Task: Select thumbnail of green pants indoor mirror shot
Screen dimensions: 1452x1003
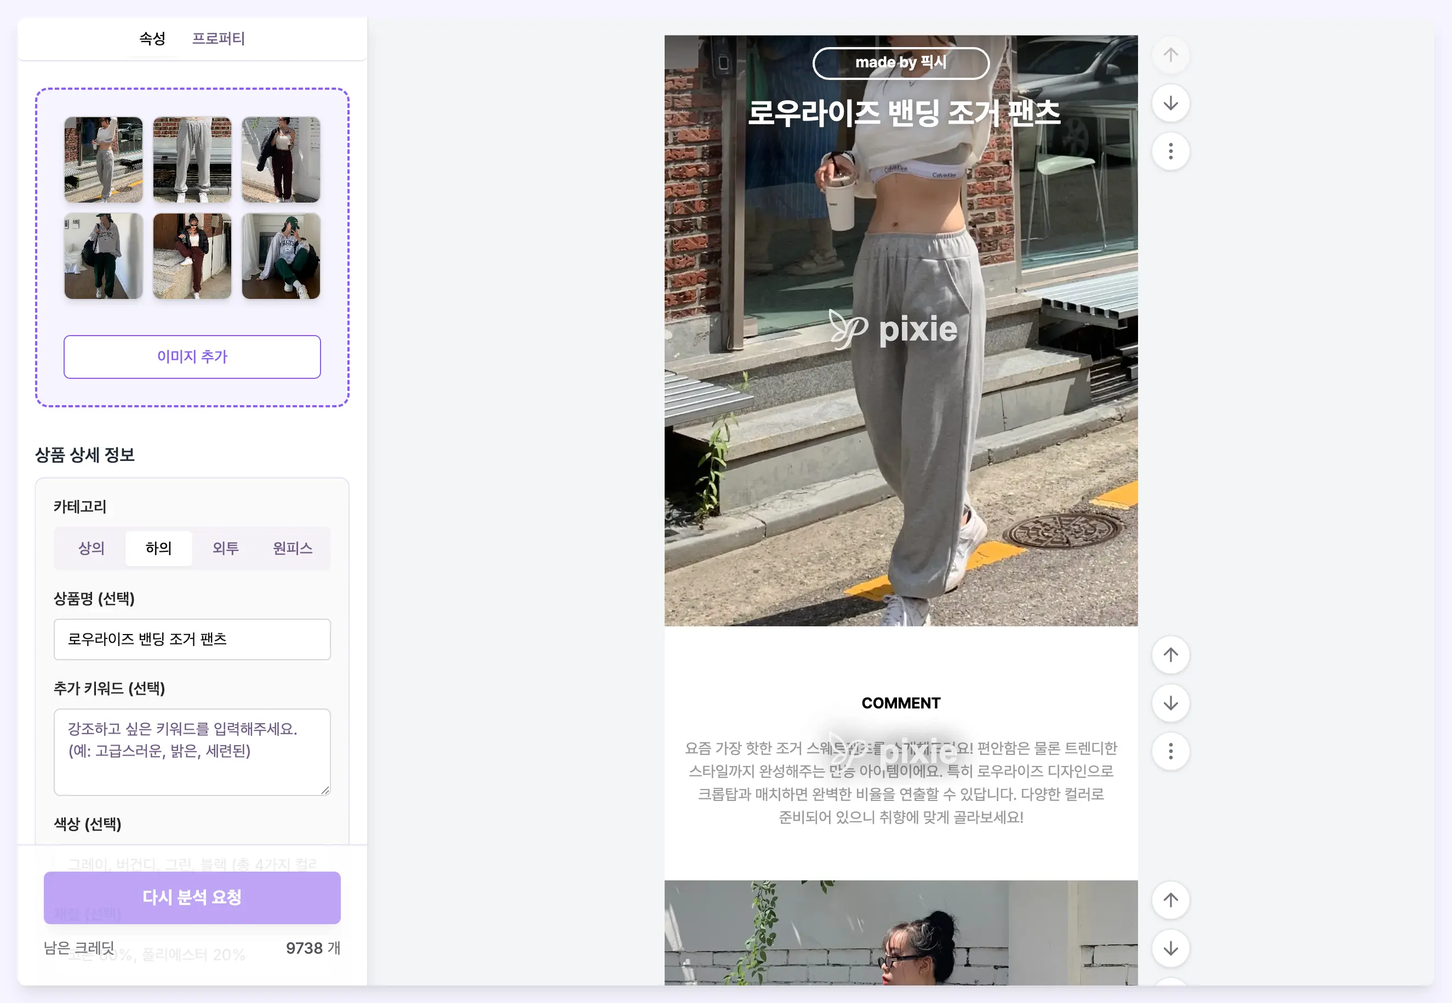Action: [104, 256]
